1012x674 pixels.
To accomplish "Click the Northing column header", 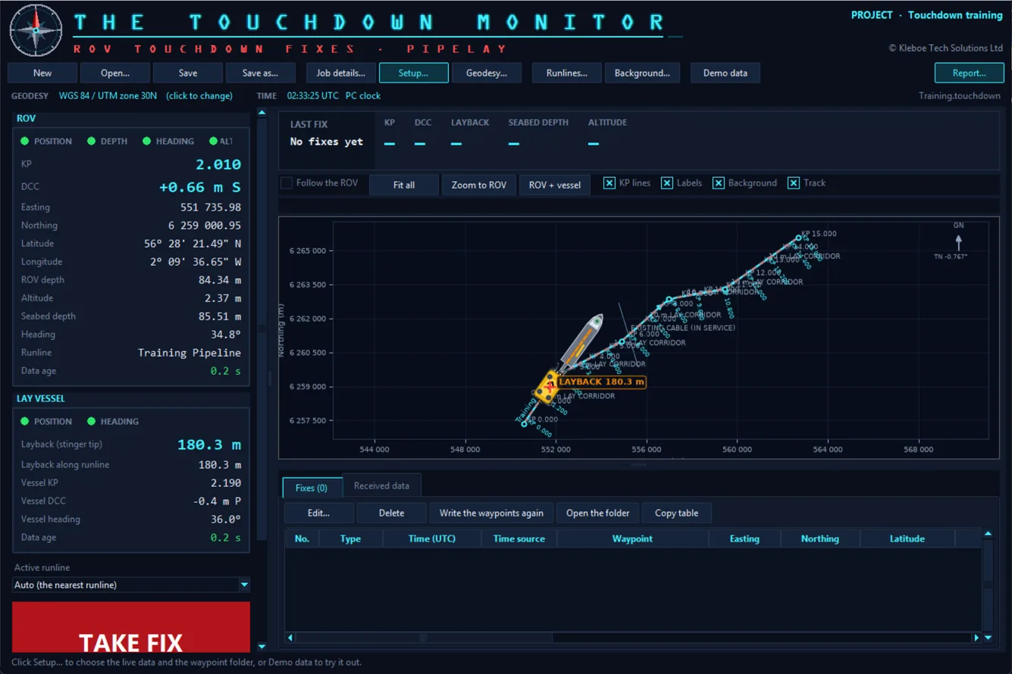I will coord(820,538).
